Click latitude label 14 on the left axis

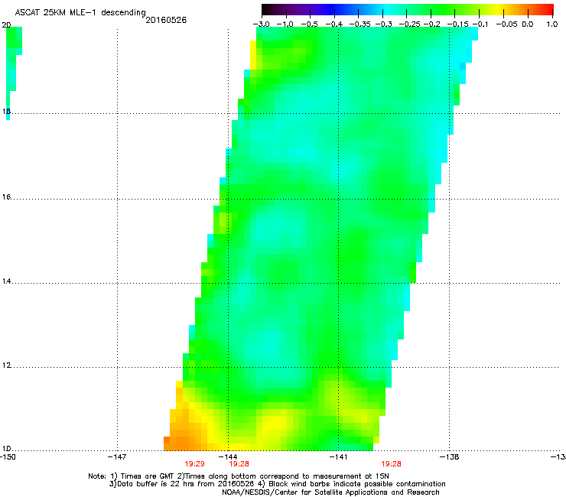6,281
